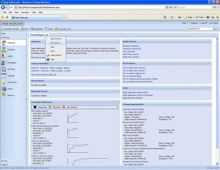220x170 pixels.
Task: Click How to use Mail Merge link
Action: [x=132, y=76]
